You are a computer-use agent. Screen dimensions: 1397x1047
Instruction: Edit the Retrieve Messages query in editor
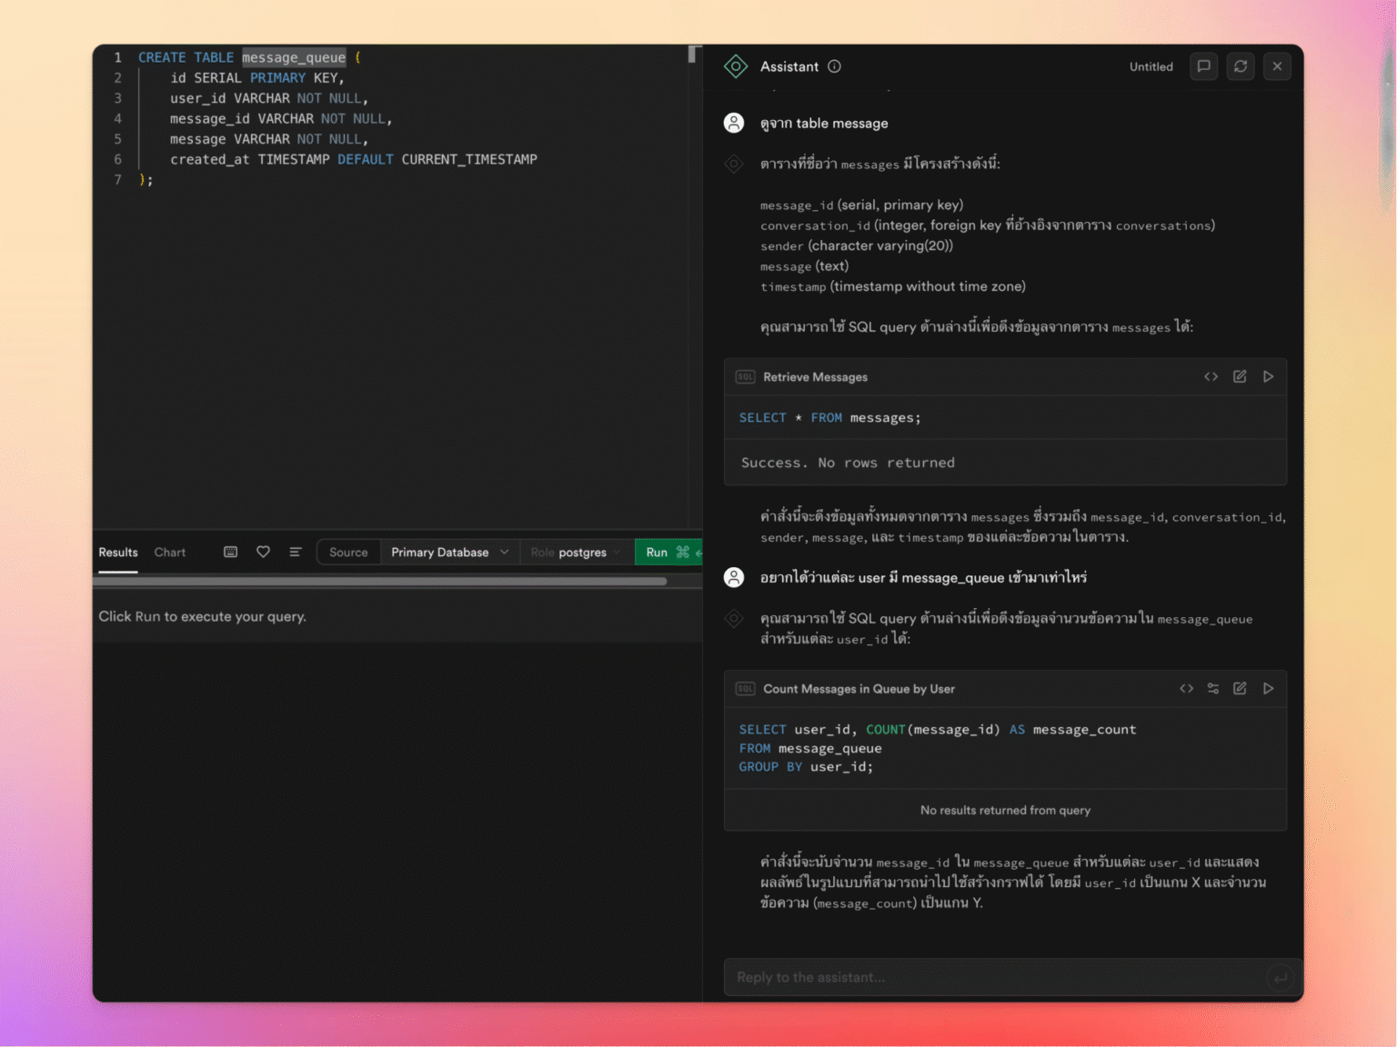1240,376
